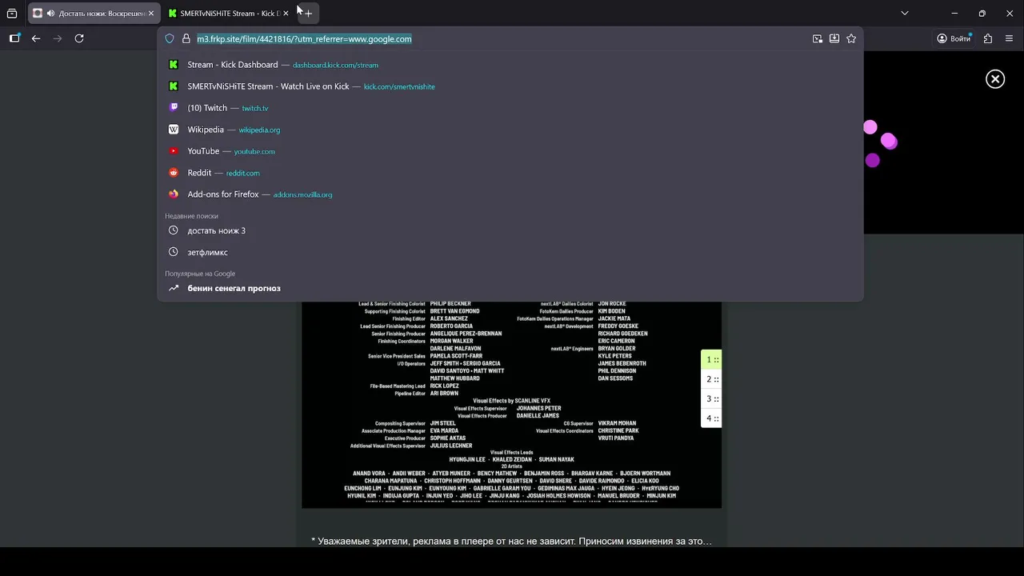Select player source number 4
This screenshot has height=576, width=1024.
711,418
